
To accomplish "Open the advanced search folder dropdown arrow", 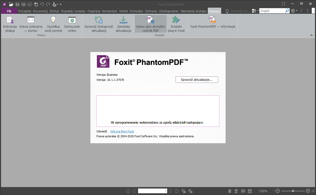I will (257, 11).
